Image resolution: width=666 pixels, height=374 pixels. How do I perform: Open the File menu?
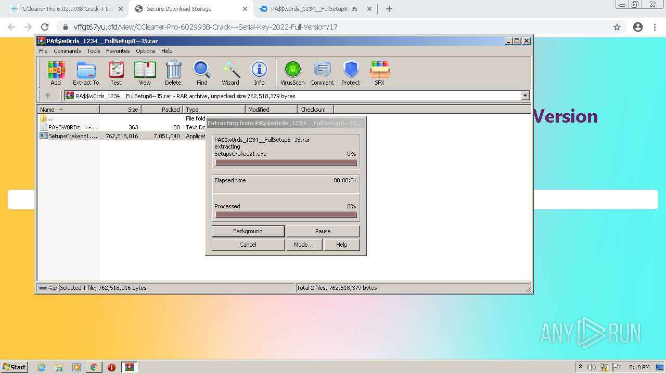[x=43, y=51]
